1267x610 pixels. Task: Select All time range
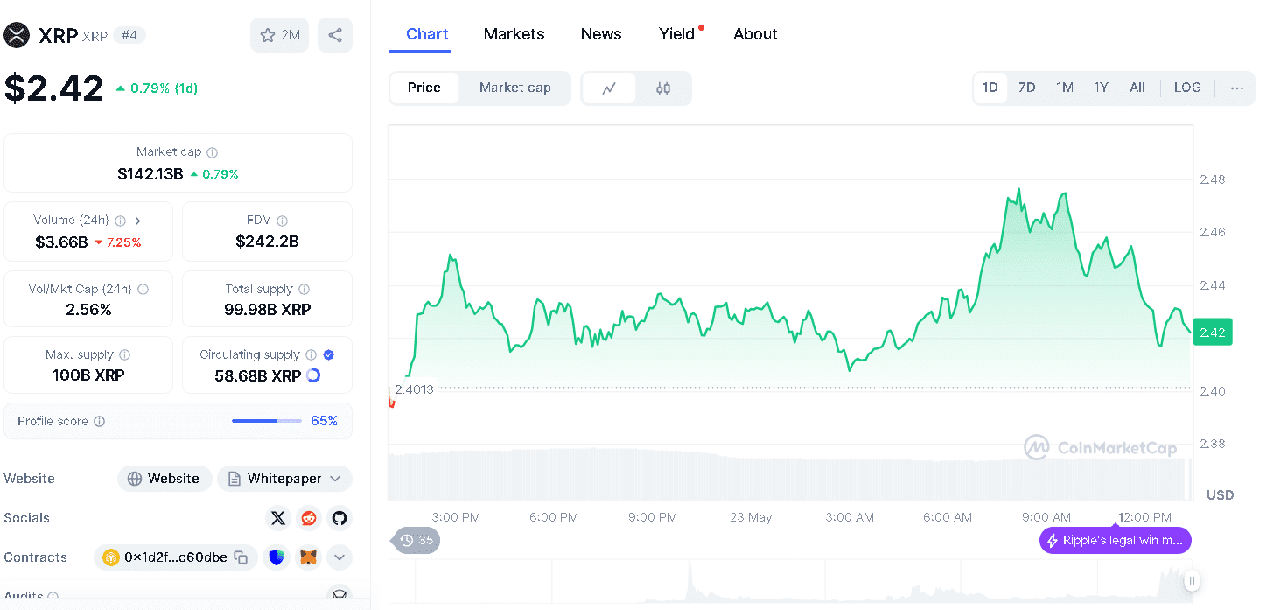[1137, 88]
